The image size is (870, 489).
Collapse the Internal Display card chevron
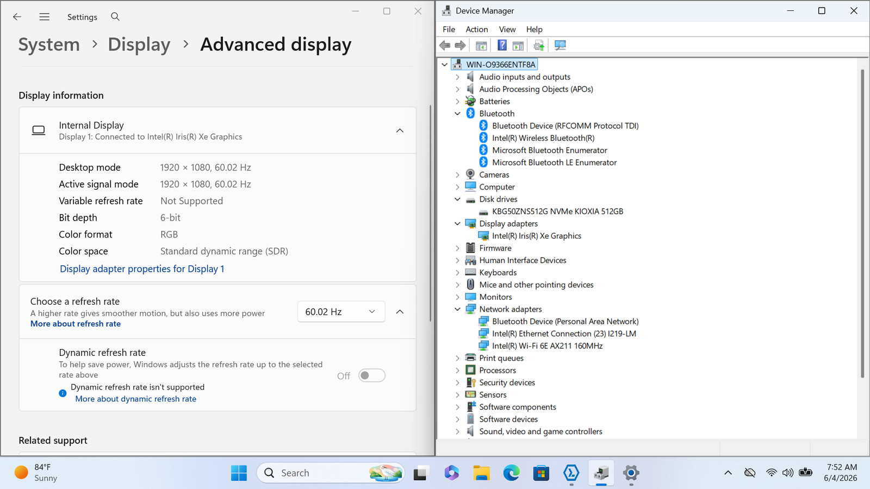[x=400, y=131]
